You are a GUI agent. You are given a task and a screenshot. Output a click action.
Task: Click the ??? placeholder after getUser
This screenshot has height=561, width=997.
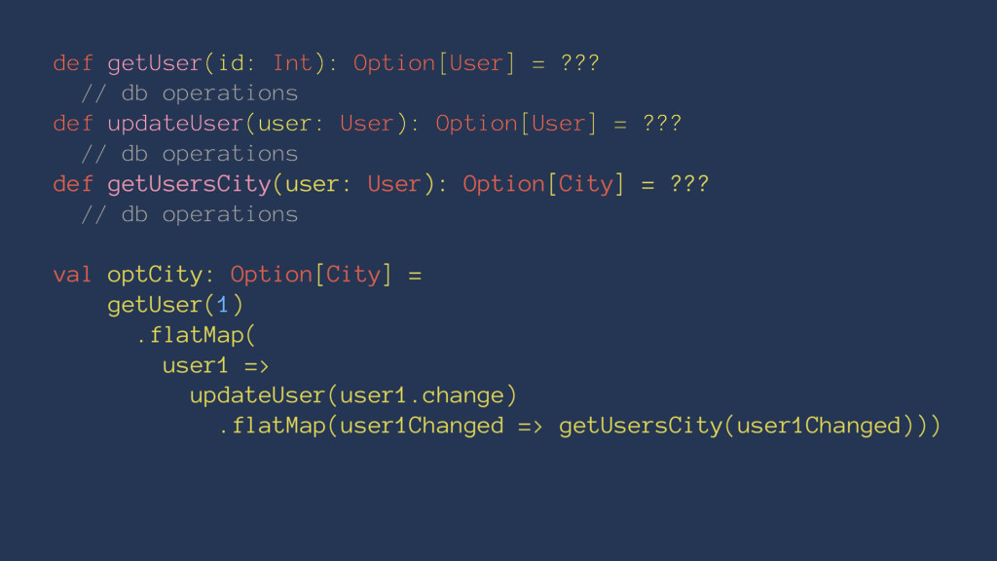click(x=580, y=62)
